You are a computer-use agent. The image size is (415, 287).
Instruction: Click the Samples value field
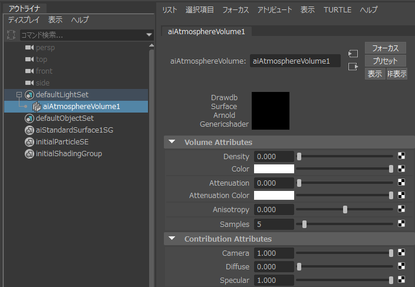coord(274,225)
